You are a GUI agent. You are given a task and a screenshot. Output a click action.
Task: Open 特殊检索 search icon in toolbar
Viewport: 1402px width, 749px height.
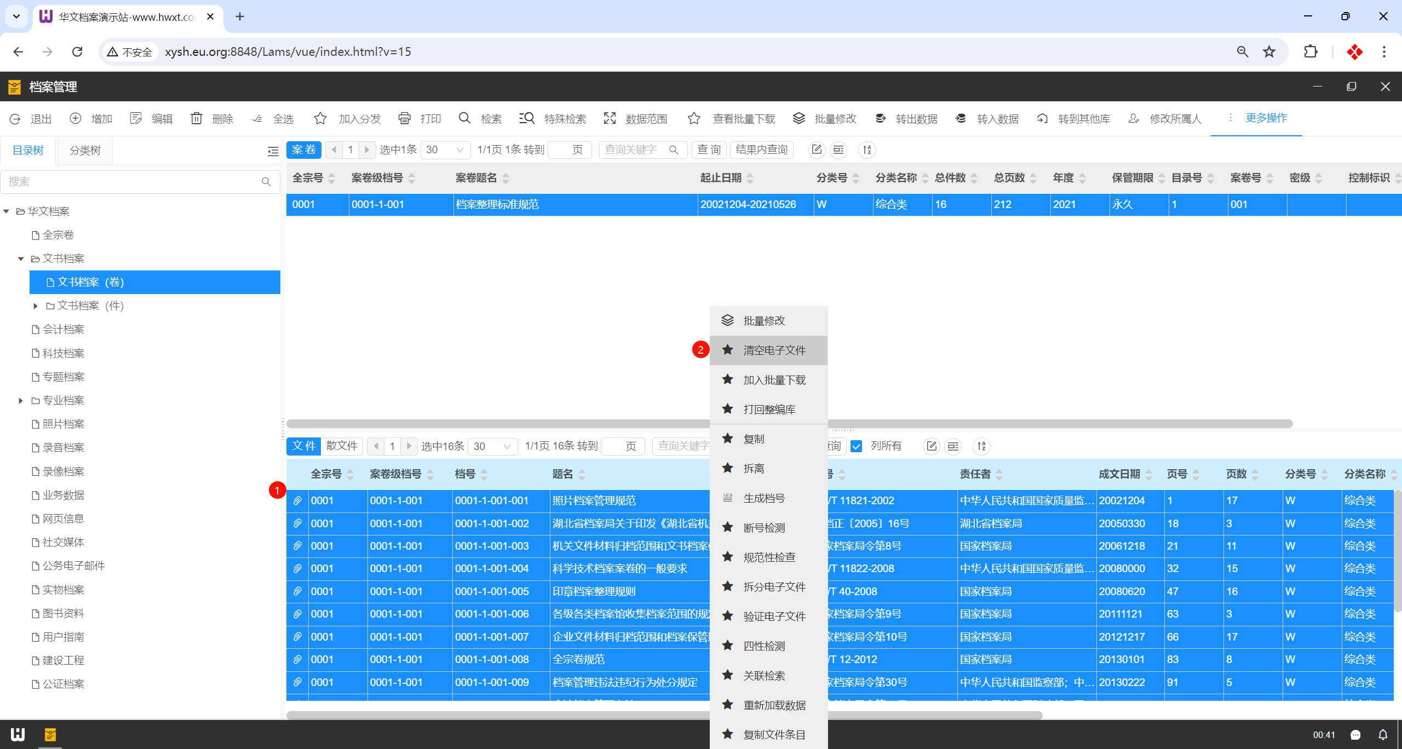coord(527,118)
